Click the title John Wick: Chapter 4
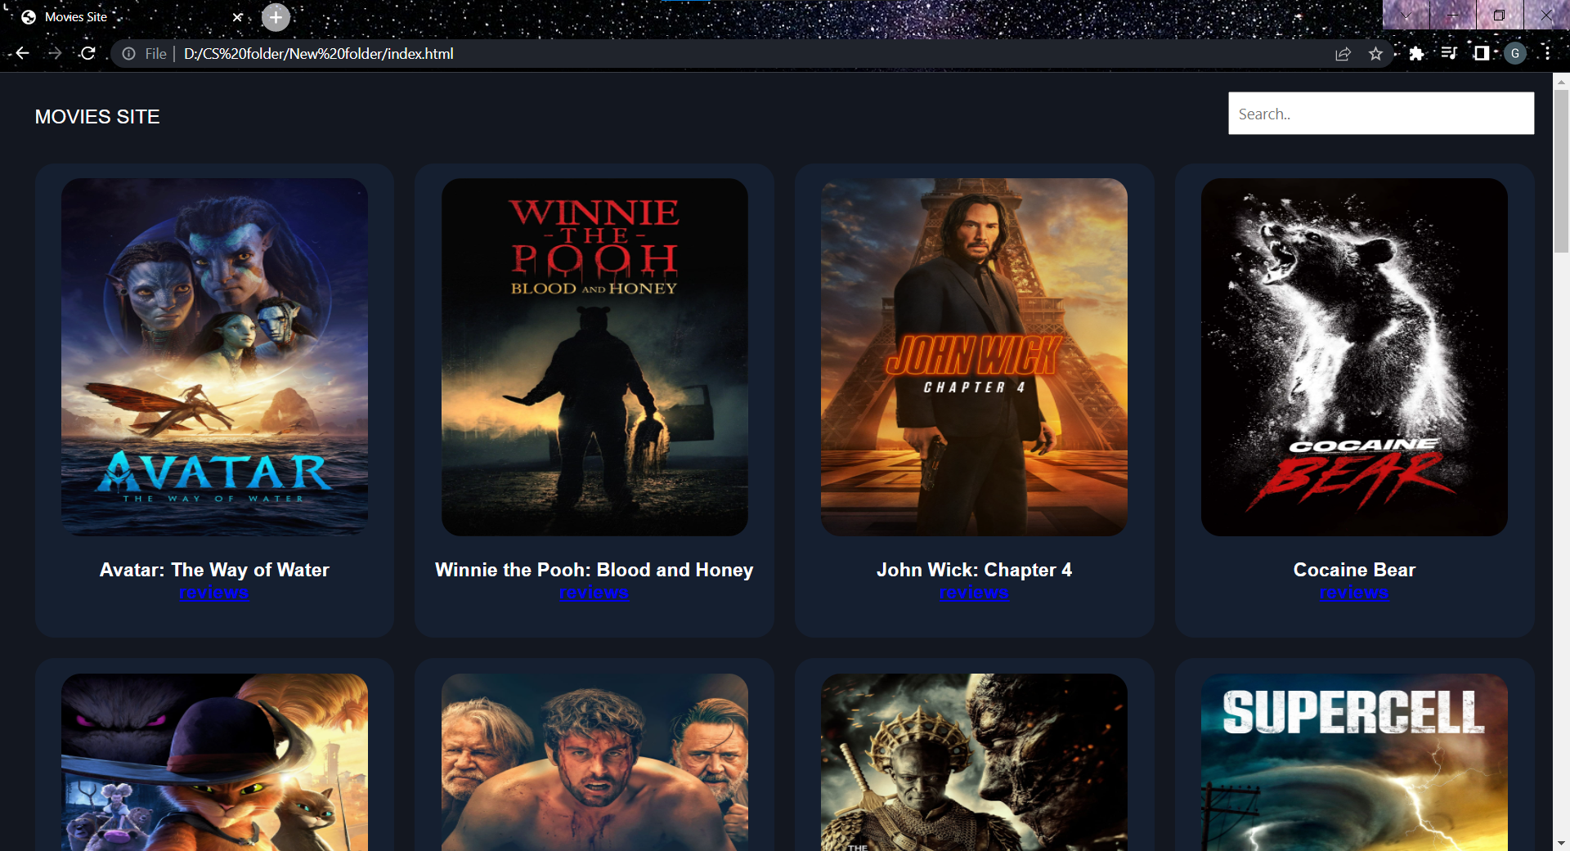Image resolution: width=1570 pixels, height=851 pixels. 974,570
